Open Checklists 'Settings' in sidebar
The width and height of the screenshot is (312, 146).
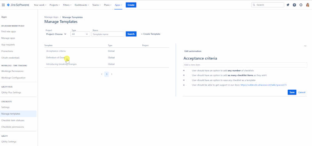coord(5,107)
